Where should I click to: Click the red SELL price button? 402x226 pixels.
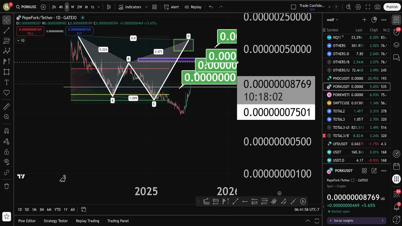tap(30, 31)
